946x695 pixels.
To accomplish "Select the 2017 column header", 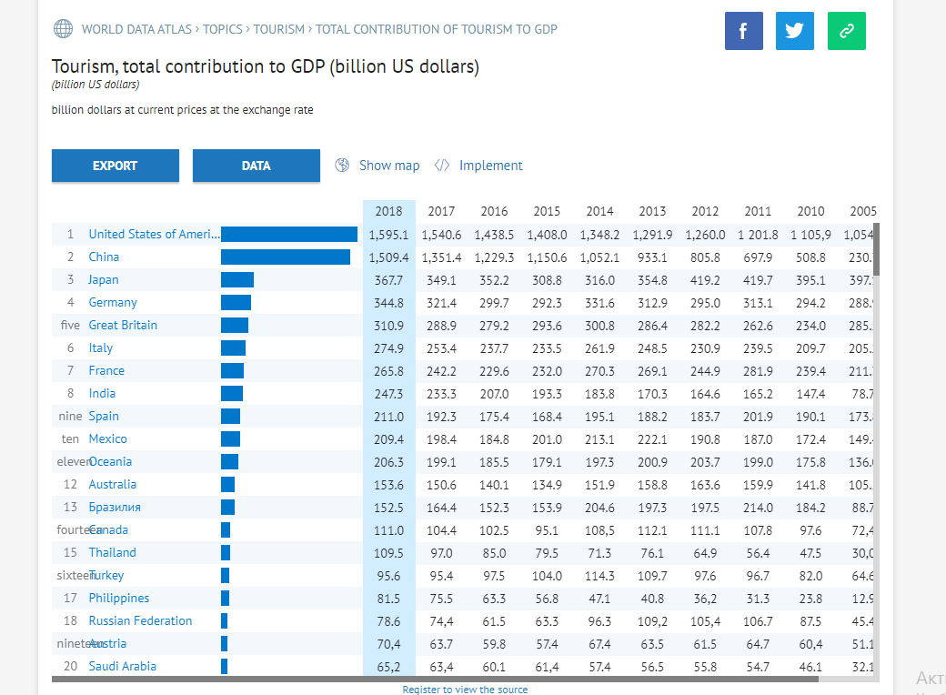I will pyautogui.click(x=442, y=211).
